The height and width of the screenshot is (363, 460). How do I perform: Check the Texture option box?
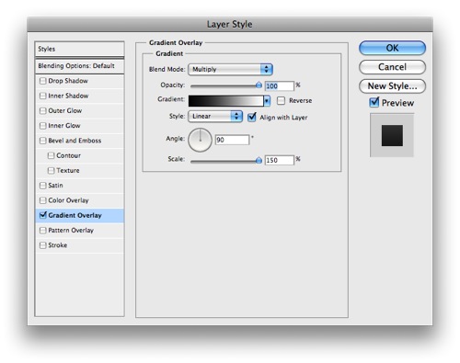click(x=51, y=170)
